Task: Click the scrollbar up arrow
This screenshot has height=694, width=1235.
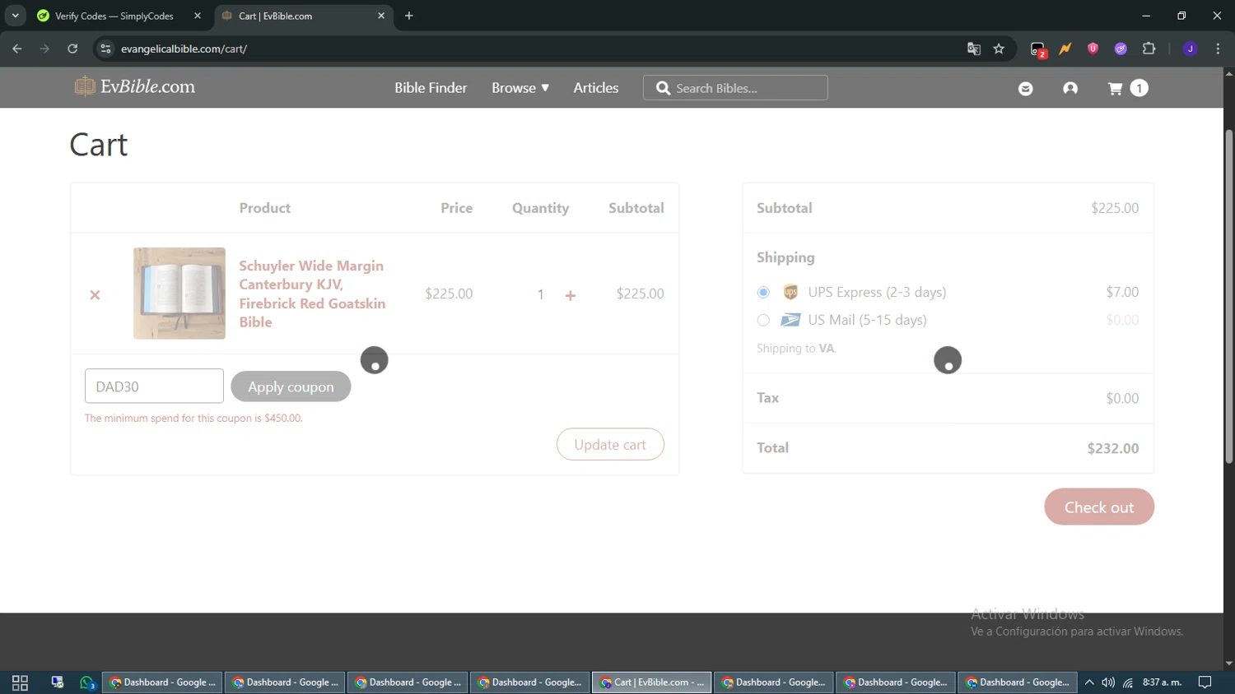Action: [x=1229, y=73]
